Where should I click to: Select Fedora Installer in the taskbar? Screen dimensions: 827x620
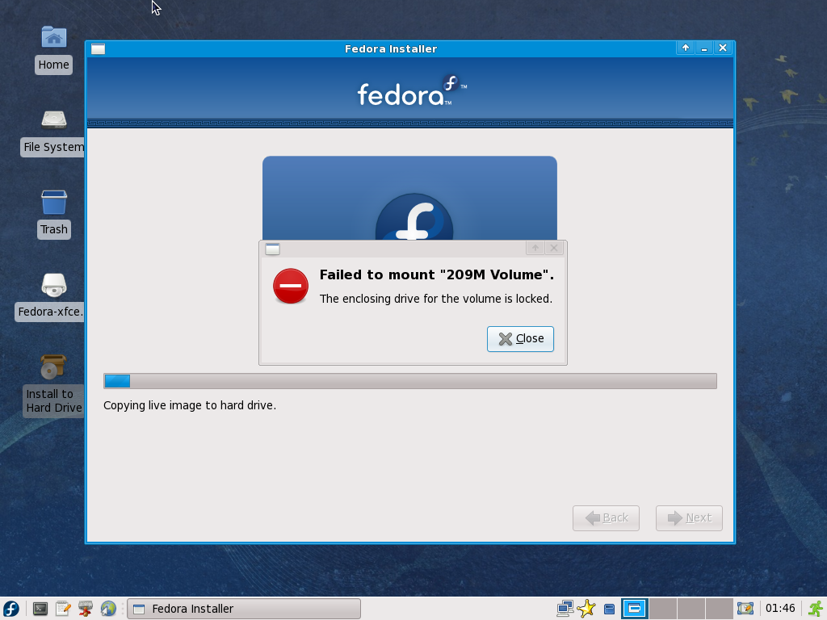pyautogui.click(x=244, y=609)
